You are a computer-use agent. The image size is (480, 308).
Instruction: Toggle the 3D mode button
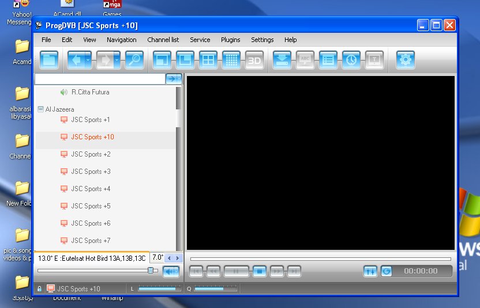pyautogui.click(x=254, y=60)
